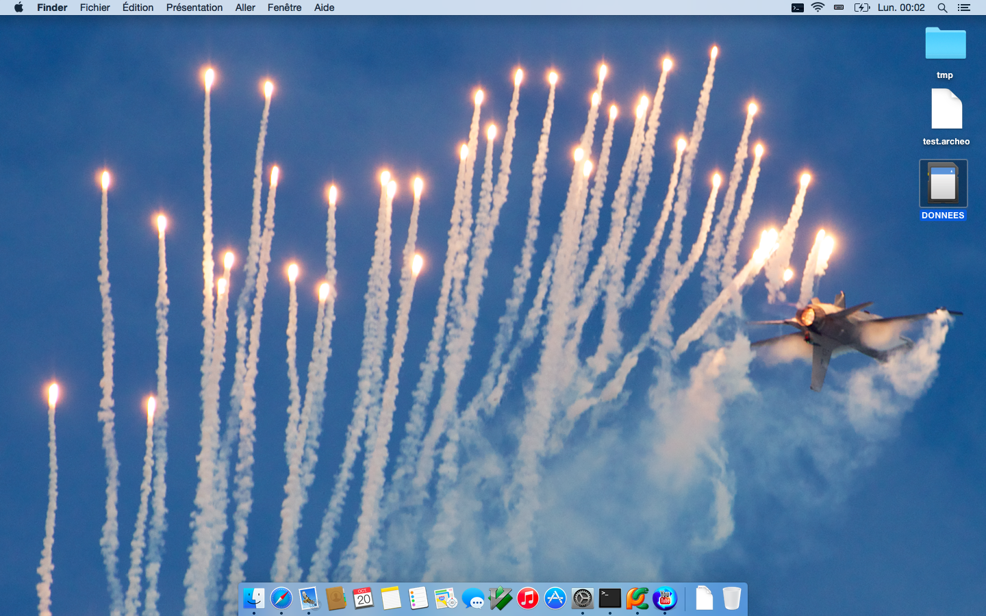Launch the Mail app in the Dock
Image resolution: width=986 pixels, height=616 pixels.
[x=309, y=598]
